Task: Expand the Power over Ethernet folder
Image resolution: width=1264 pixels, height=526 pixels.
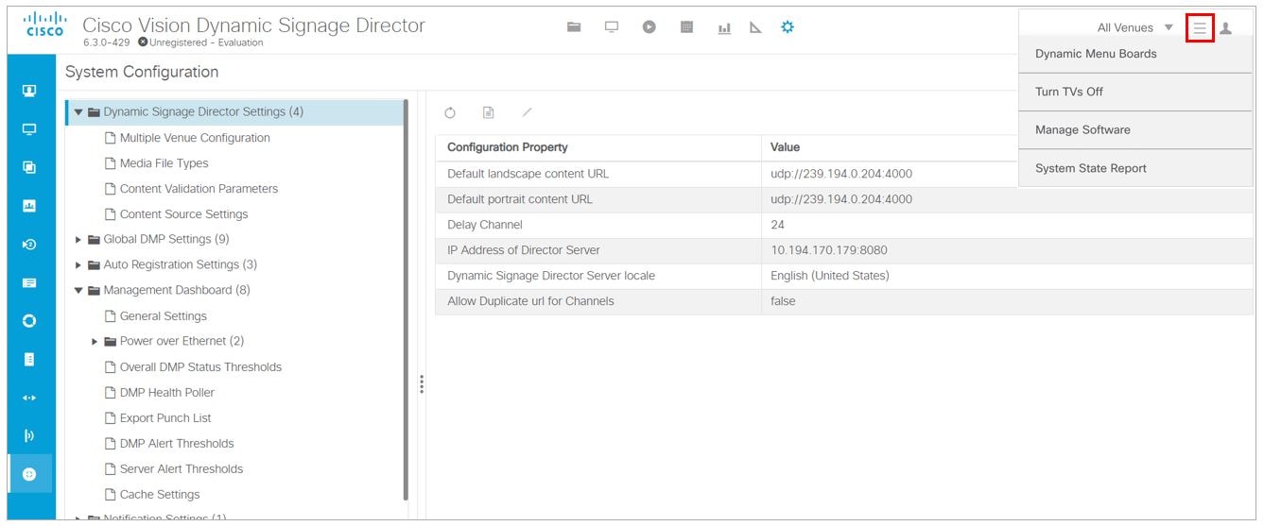Action: pyautogui.click(x=95, y=342)
